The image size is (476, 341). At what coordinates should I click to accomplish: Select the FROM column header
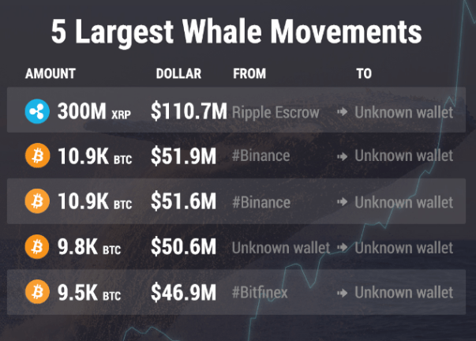(x=249, y=74)
